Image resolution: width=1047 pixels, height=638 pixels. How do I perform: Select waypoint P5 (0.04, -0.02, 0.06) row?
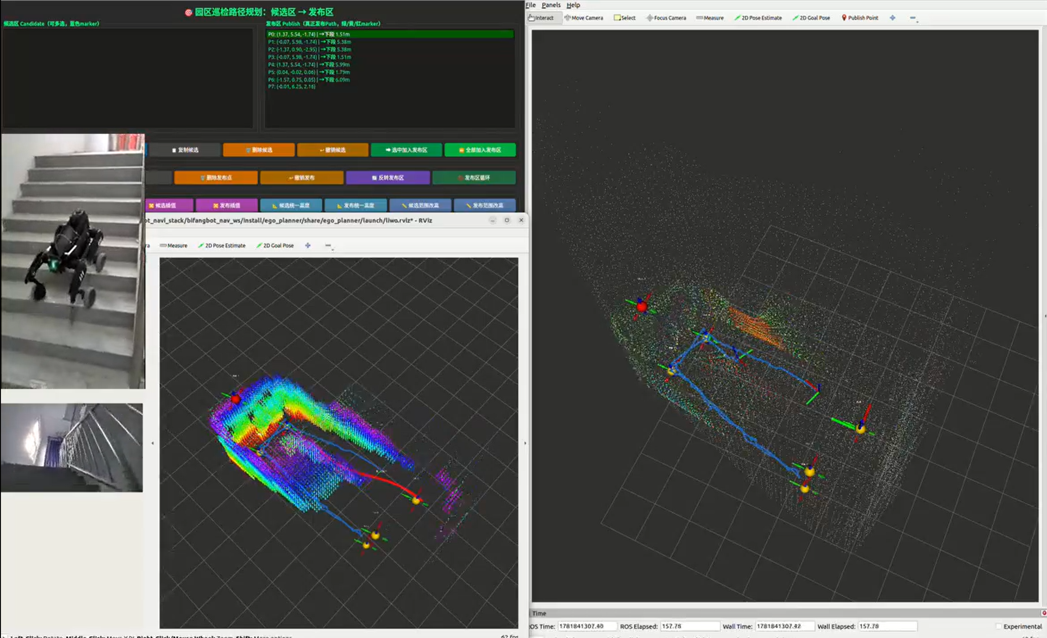(390, 72)
